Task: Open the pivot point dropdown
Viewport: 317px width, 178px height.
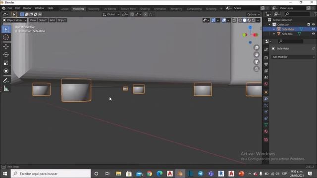Action: tap(125, 14)
